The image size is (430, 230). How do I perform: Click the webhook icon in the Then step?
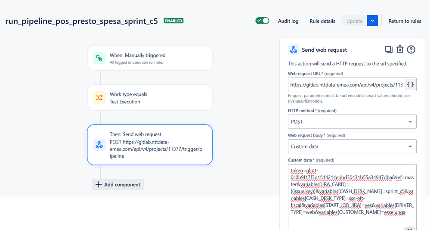(x=99, y=145)
